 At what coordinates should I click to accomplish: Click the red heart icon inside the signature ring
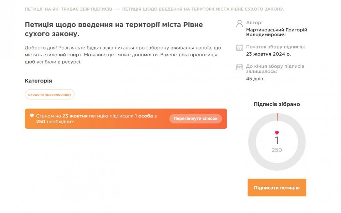(277, 133)
